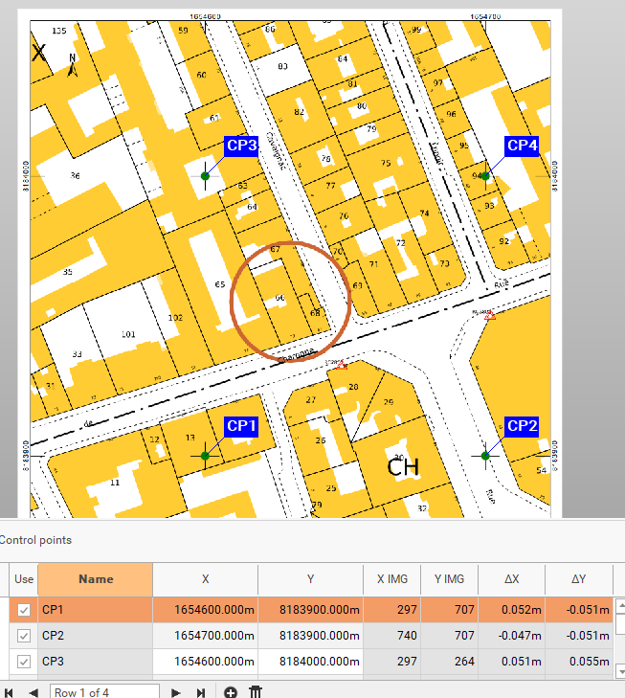This screenshot has height=698, width=625.
Task: Select the CP2 green marker on map
Action: tap(485, 456)
